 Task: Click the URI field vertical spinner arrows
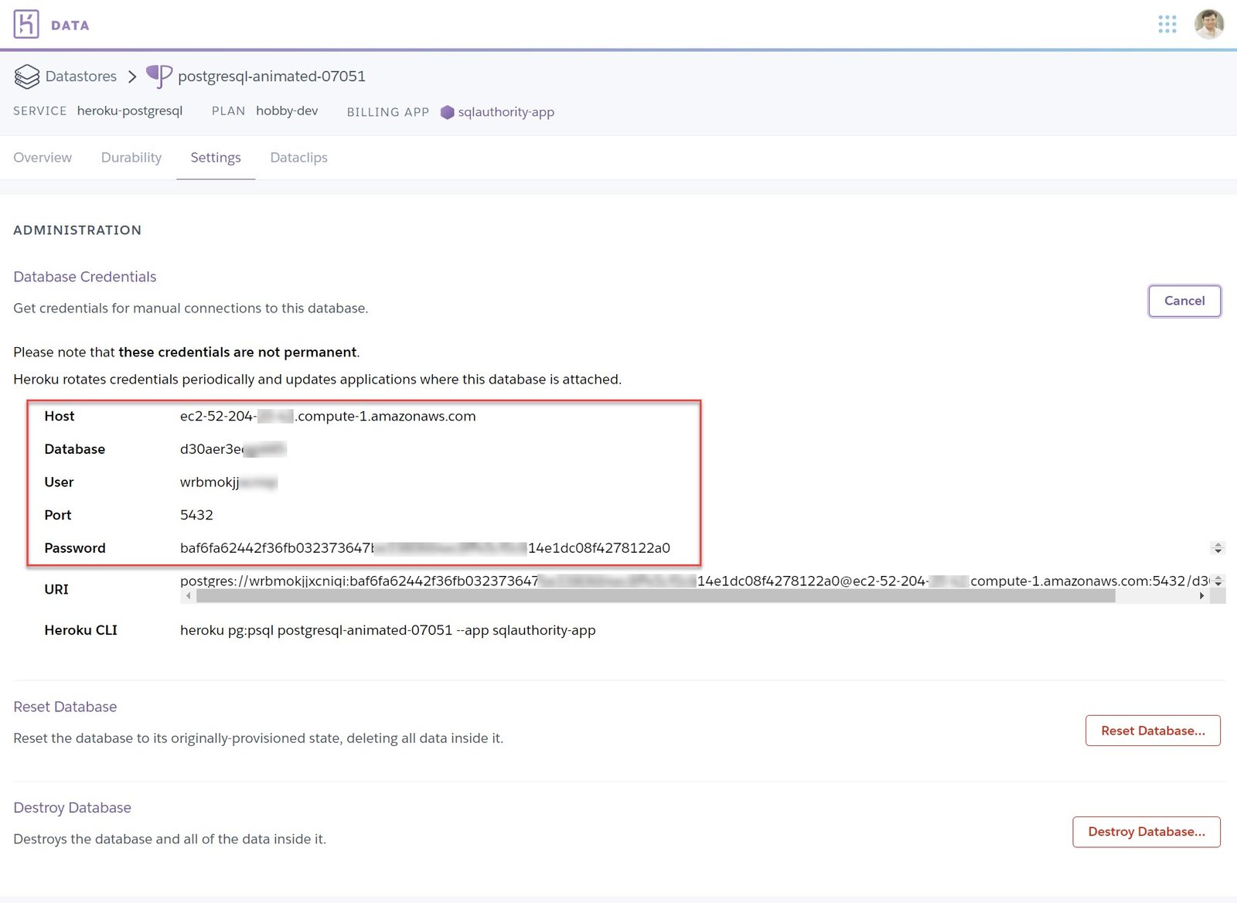coord(1218,581)
